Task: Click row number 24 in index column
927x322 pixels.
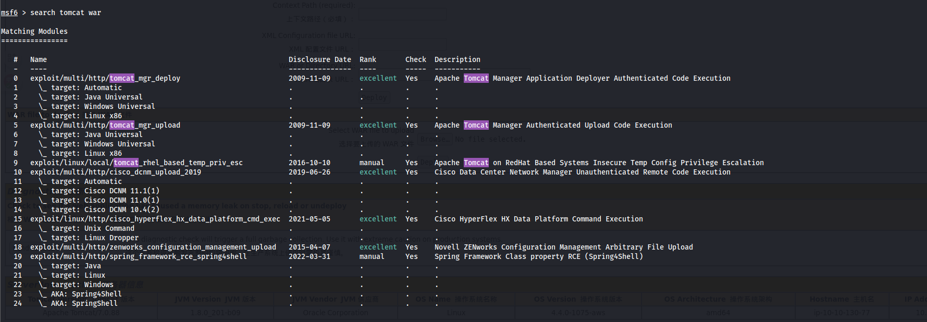Action: click(18, 303)
